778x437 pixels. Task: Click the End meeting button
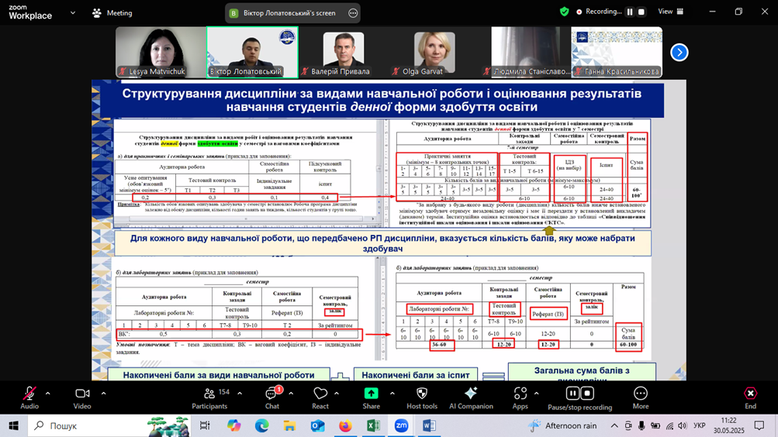coord(750,397)
